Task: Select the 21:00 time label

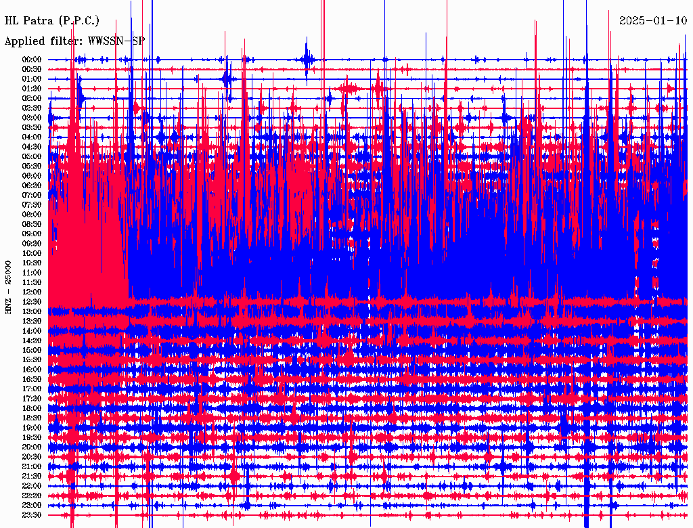Action: tap(32, 466)
